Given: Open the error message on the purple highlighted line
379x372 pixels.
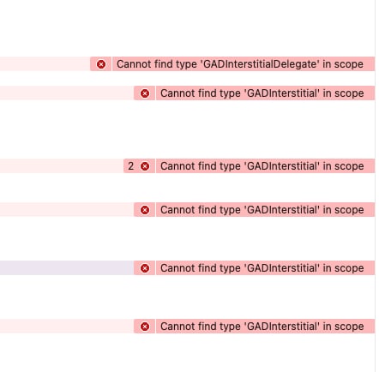Looking at the screenshot, I should (x=262, y=268).
